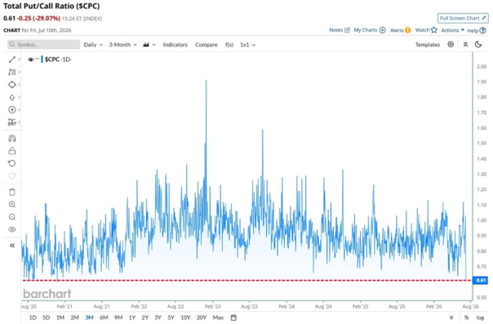Select the Max time range

[218, 317]
